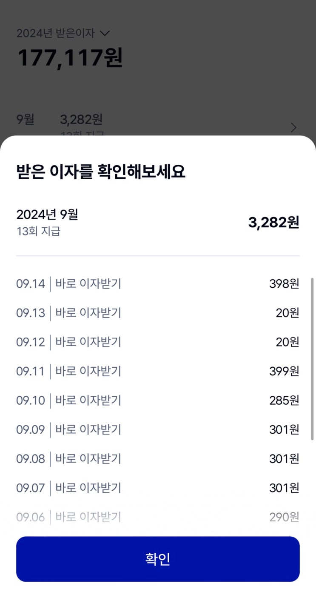
Task: Click the 399원 amount for 09.11
Action: coord(284,372)
